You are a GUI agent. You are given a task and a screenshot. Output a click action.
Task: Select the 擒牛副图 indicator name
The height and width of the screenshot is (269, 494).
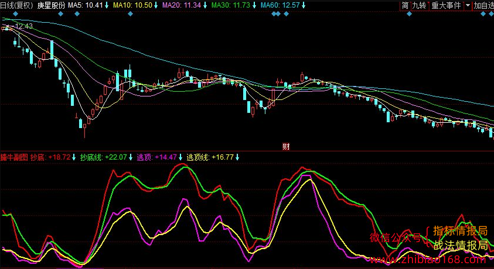point(15,157)
